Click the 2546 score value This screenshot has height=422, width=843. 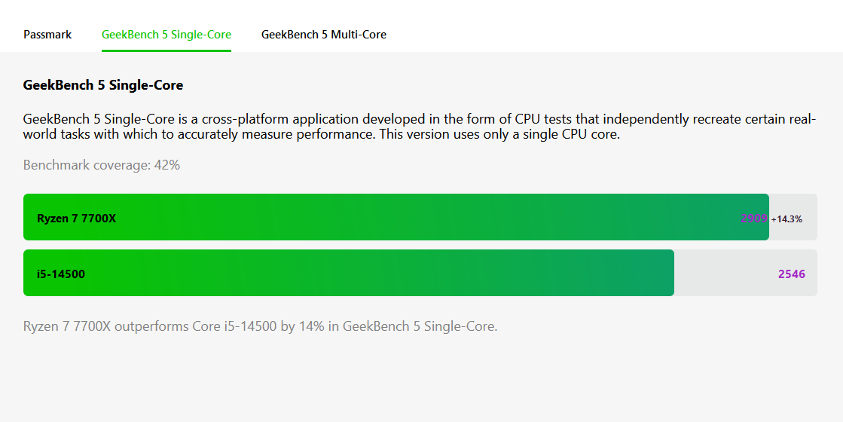pos(792,274)
